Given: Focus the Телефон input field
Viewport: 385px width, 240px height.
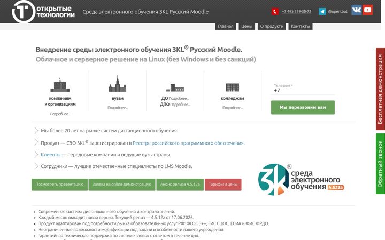Looking at the screenshot, I should [x=303, y=89].
